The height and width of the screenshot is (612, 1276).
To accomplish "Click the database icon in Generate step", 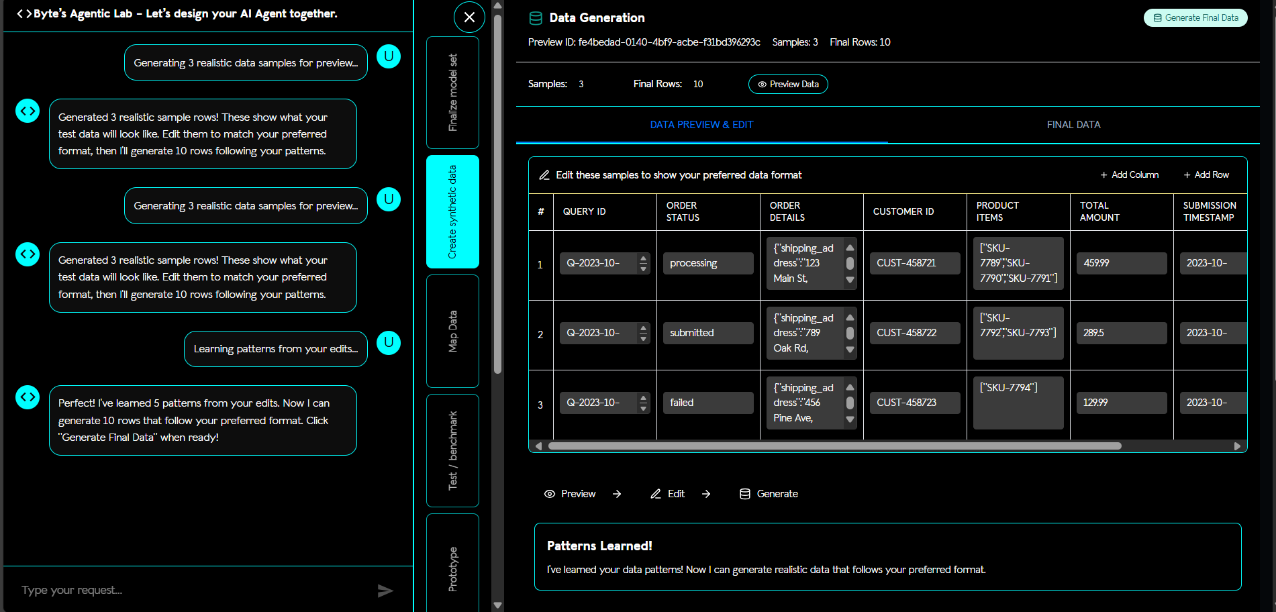I will (x=744, y=494).
